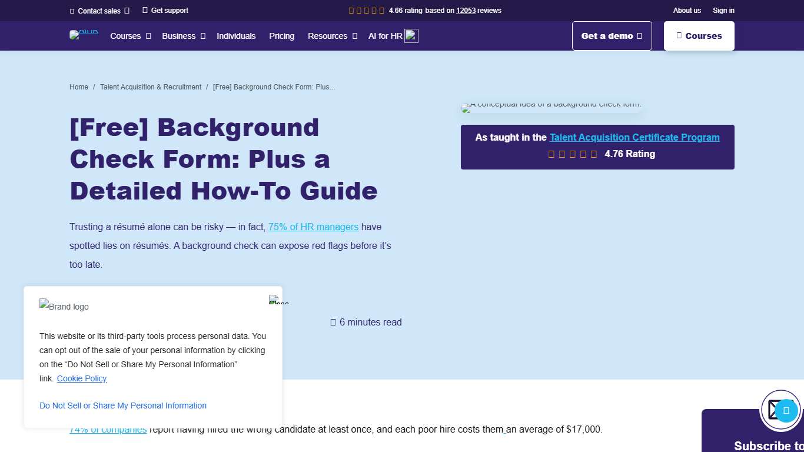
Task: Select Individuals in the navigation bar
Action: (x=236, y=36)
